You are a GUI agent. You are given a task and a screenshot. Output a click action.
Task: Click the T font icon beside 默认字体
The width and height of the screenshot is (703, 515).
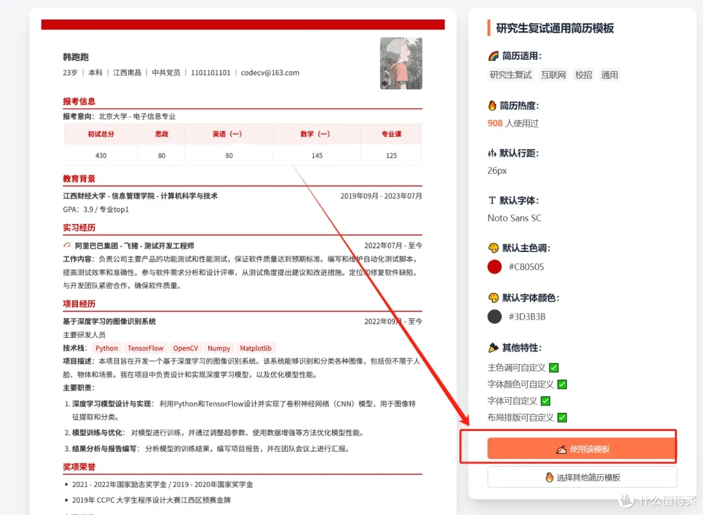(492, 201)
